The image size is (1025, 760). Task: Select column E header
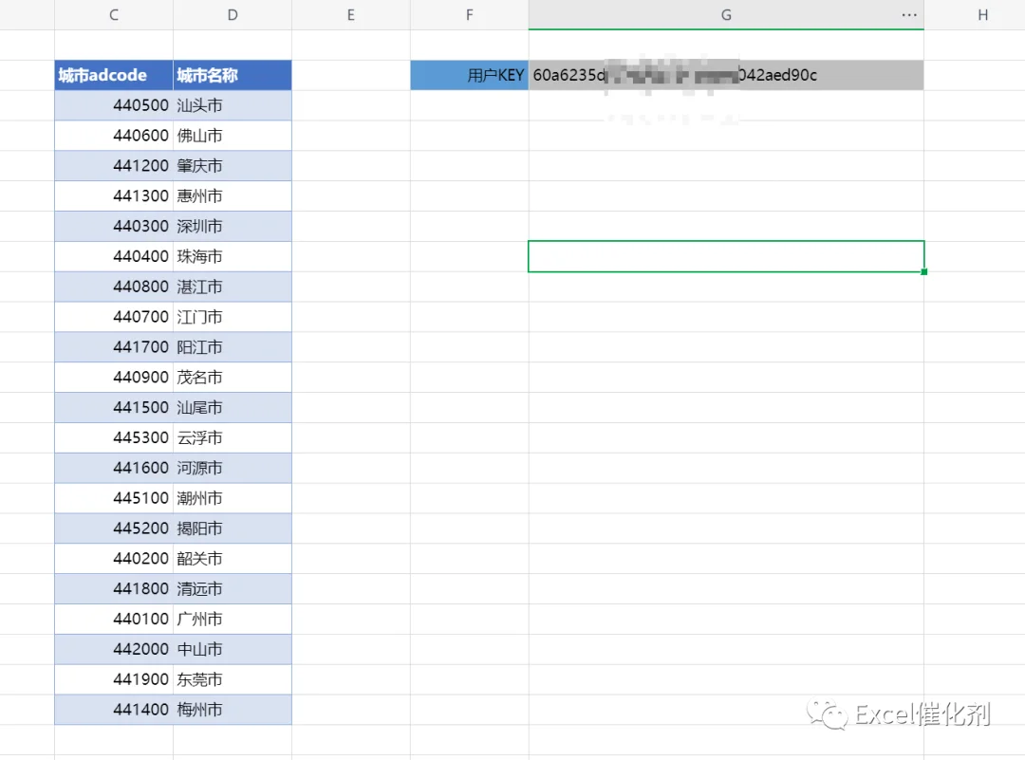(x=351, y=14)
